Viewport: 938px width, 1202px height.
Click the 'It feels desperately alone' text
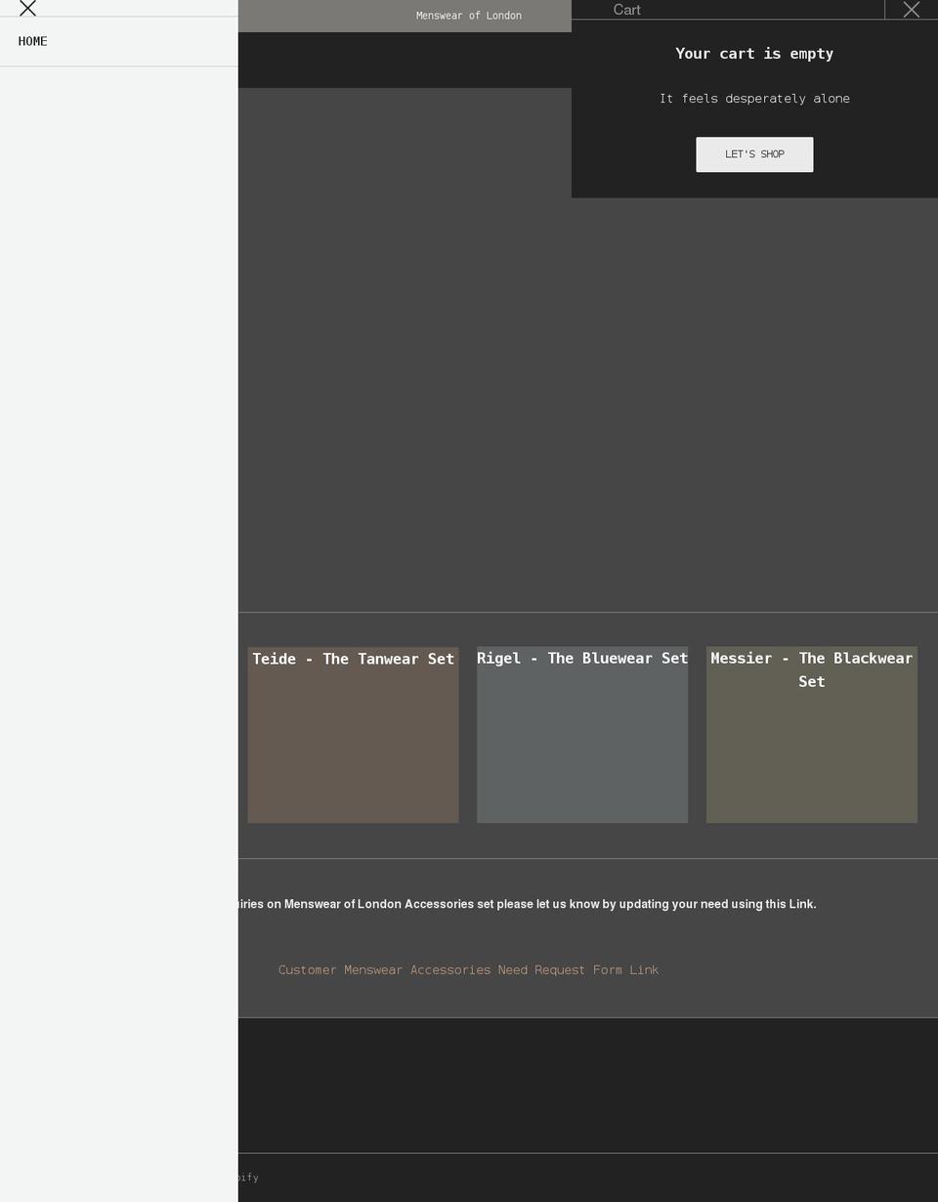point(754,98)
